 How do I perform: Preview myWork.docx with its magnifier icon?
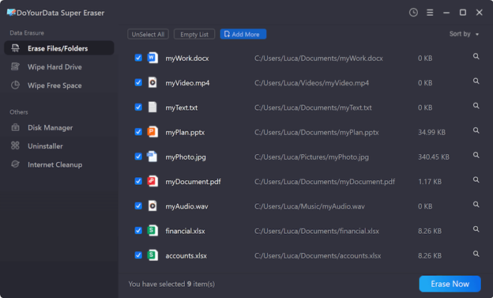pyautogui.click(x=476, y=56)
